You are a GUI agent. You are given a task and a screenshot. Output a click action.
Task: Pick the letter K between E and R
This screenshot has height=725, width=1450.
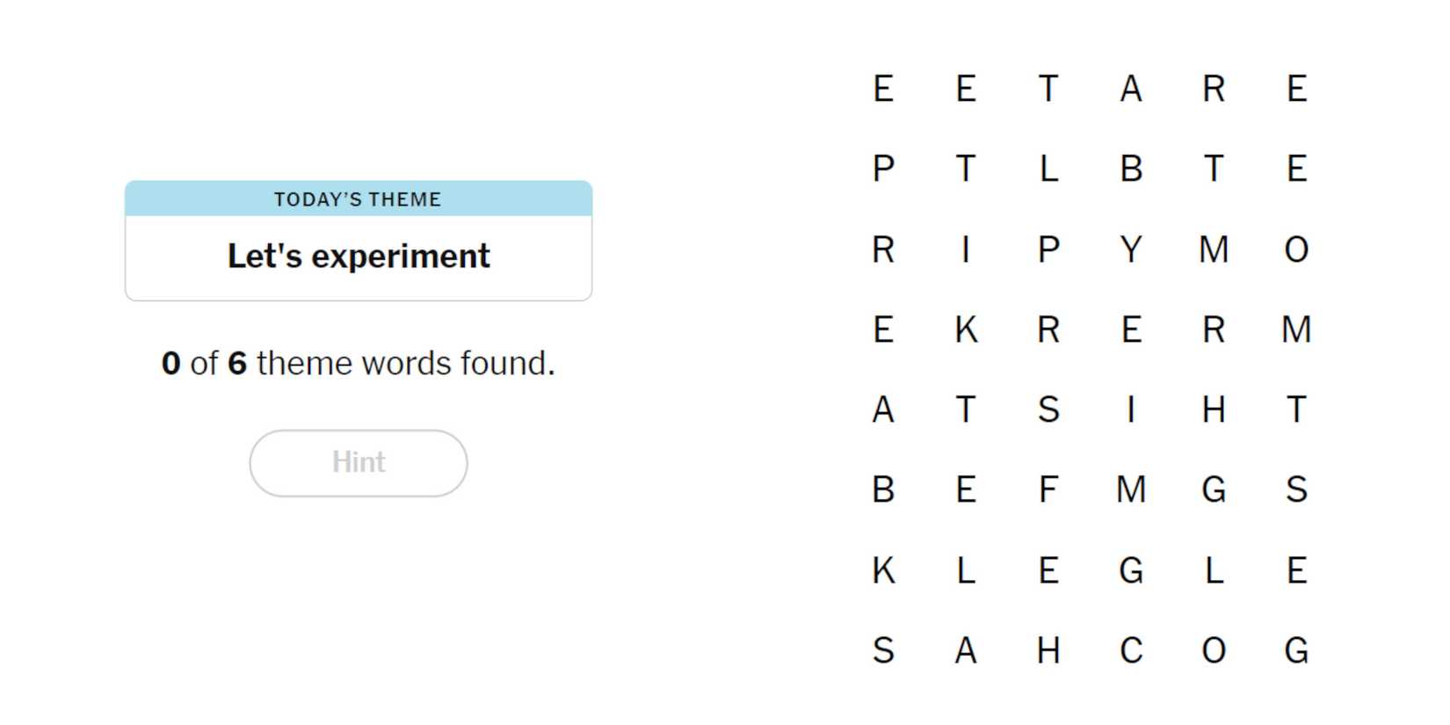965,330
